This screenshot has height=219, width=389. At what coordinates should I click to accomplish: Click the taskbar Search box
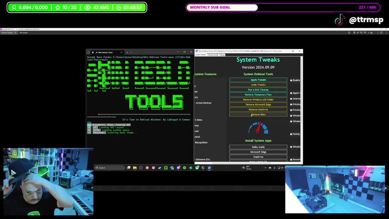point(110,168)
